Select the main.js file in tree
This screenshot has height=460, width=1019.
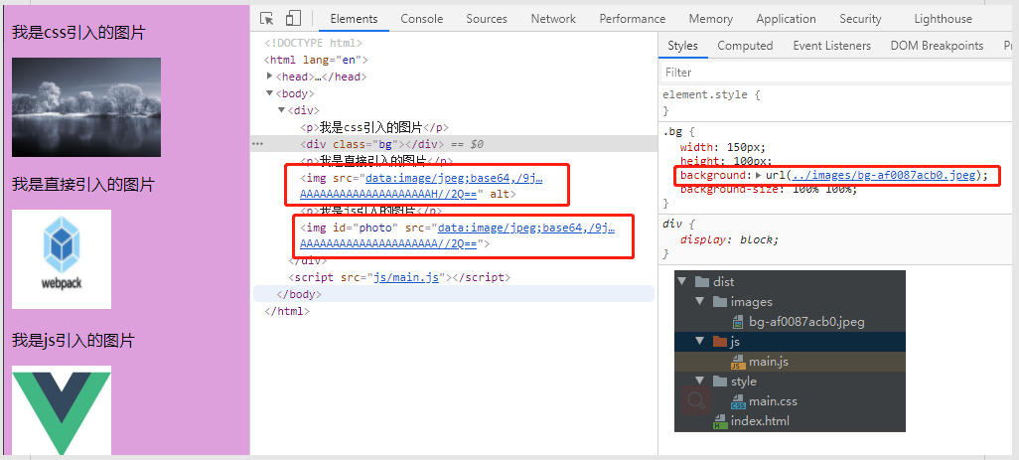point(768,362)
